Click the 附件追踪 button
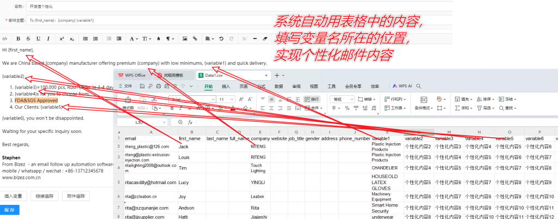The image size is (558, 219). point(76,196)
